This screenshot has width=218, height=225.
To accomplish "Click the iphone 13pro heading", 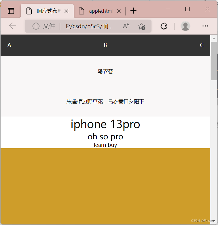I will point(105,124).
